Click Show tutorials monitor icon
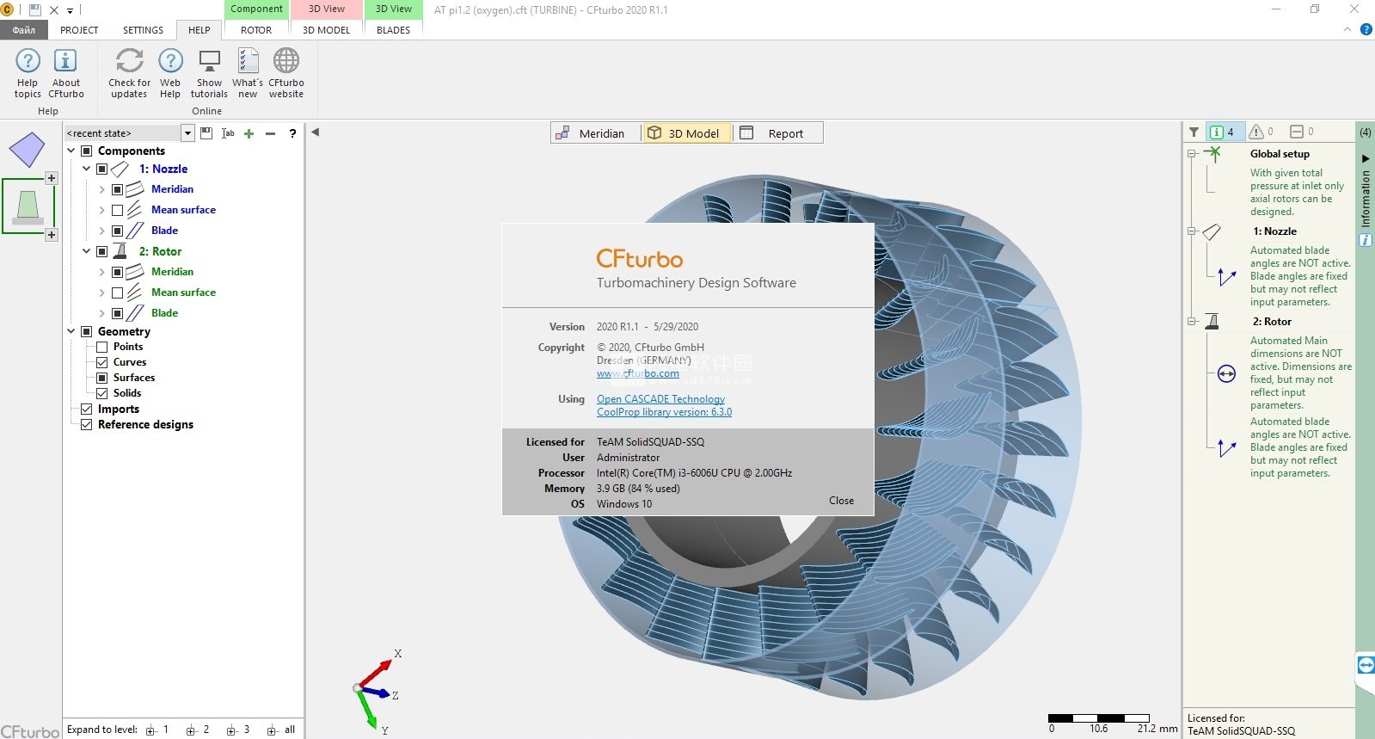Image resolution: width=1375 pixels, height=739 pixels. 209,61
